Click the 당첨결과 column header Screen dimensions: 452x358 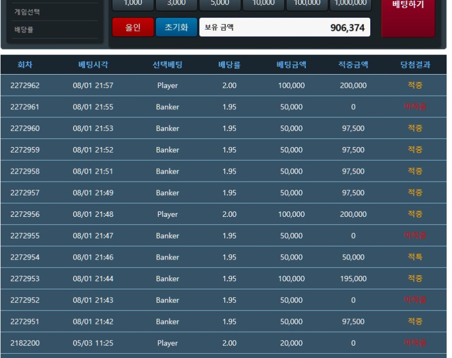(415, 64)
